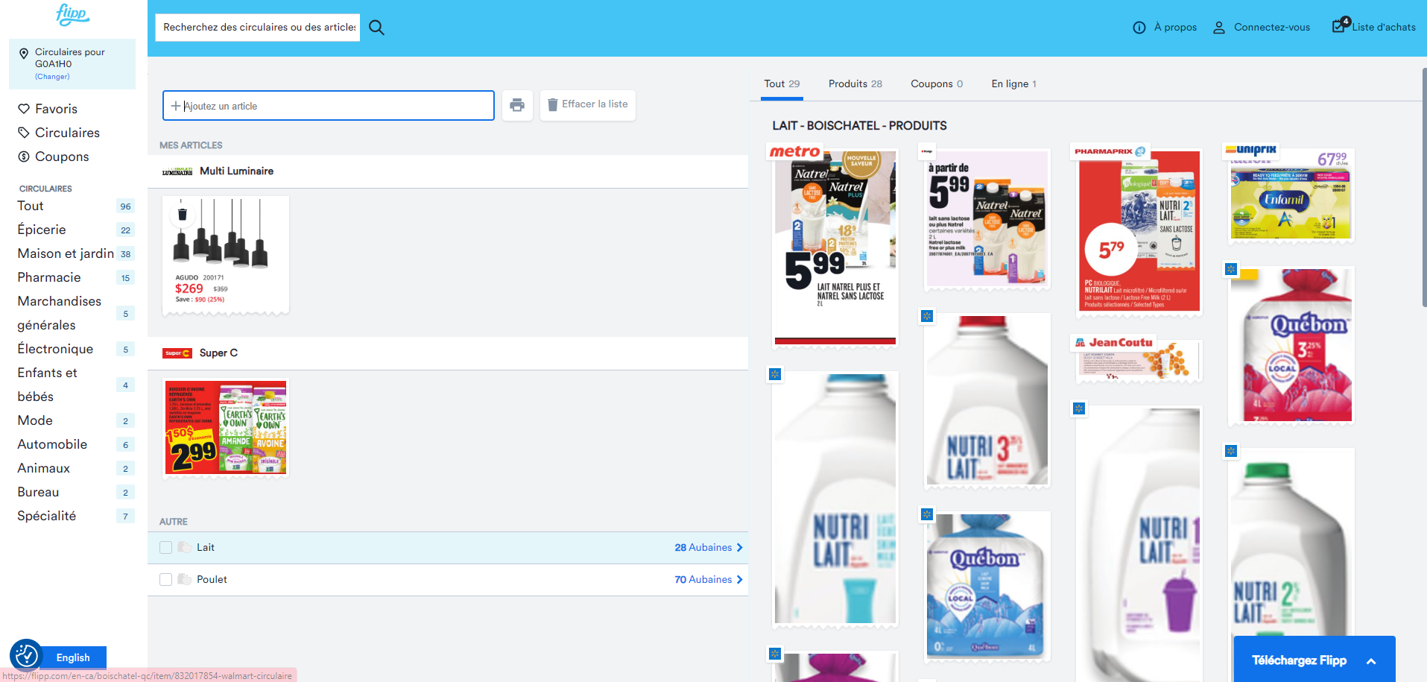Click the plus icon in add article field
The height and width of the screenshot is (682, 1427).
[x=176, y=106]
